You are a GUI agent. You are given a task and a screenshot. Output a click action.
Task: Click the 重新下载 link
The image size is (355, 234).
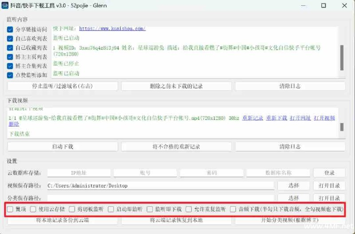click(276, 118)
